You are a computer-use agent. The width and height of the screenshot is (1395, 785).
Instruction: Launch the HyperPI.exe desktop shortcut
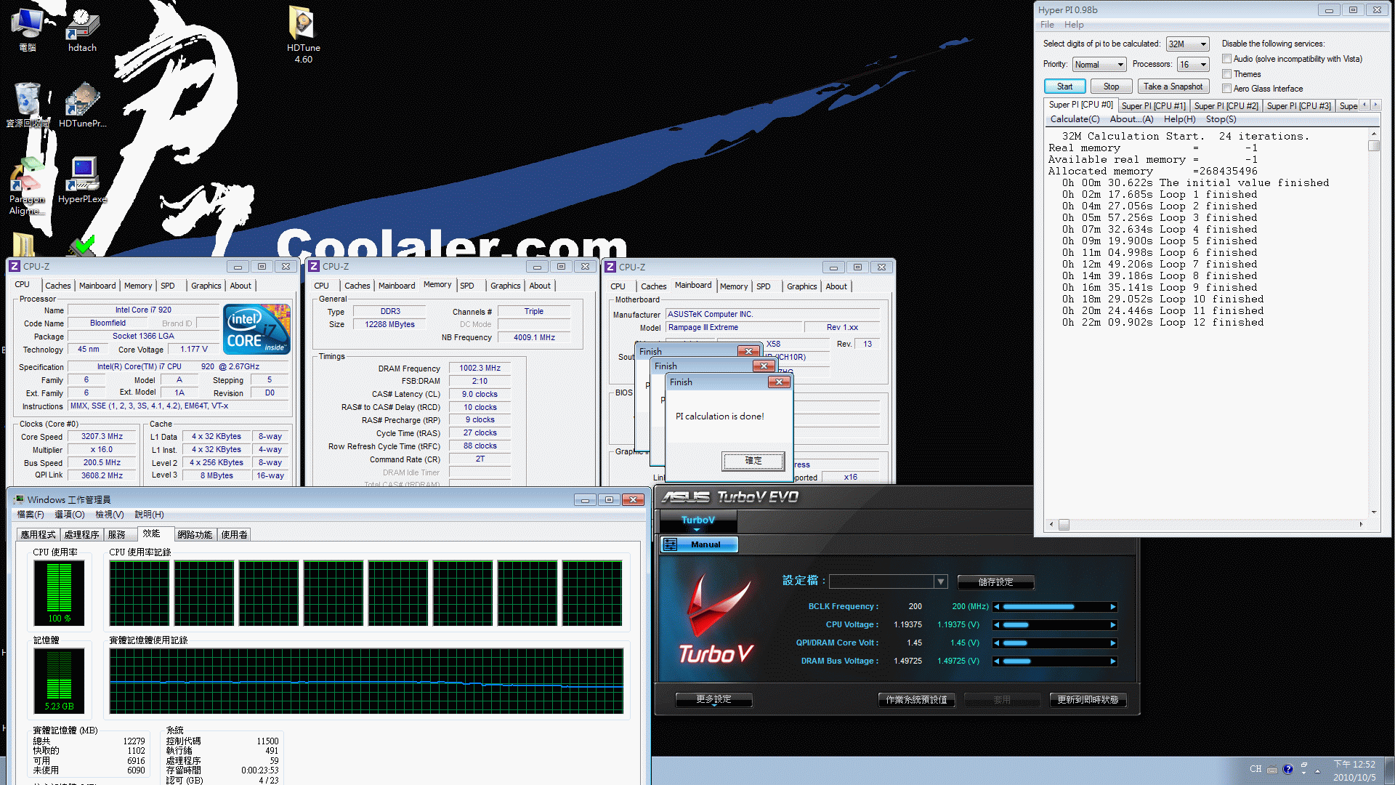[x=82, y=181]
